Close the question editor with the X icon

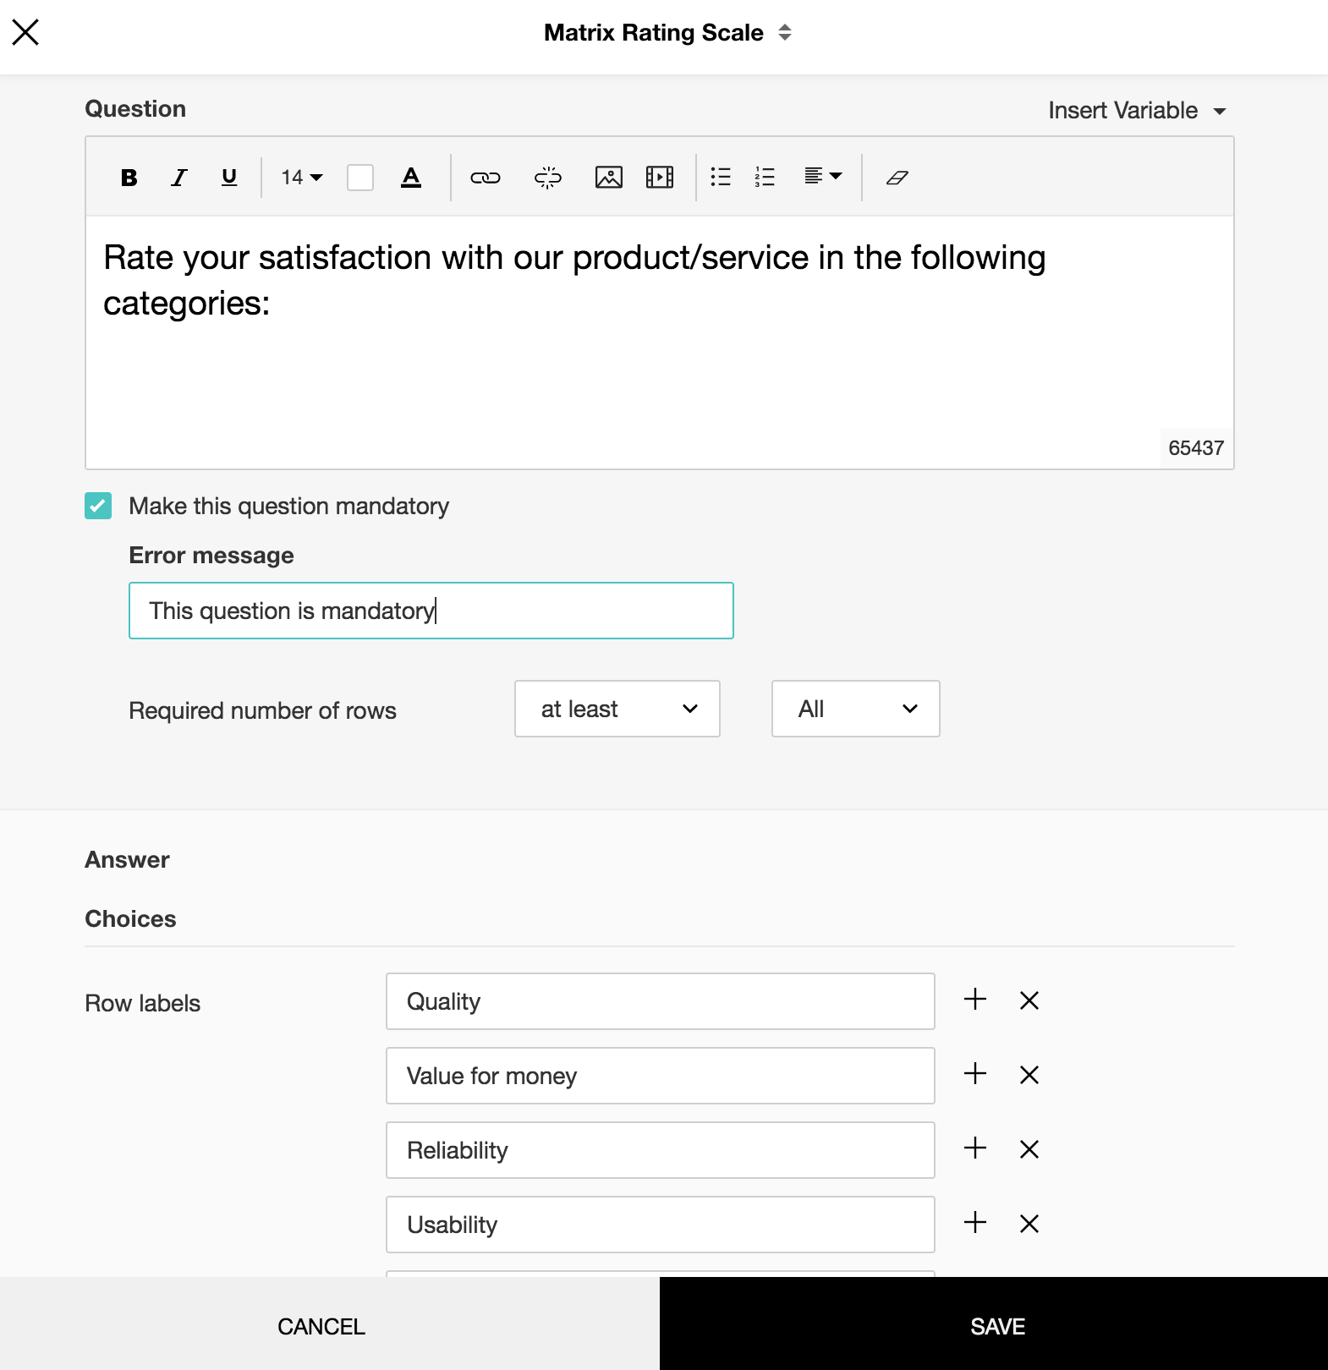pyautogui.click(x=25, y=32)
